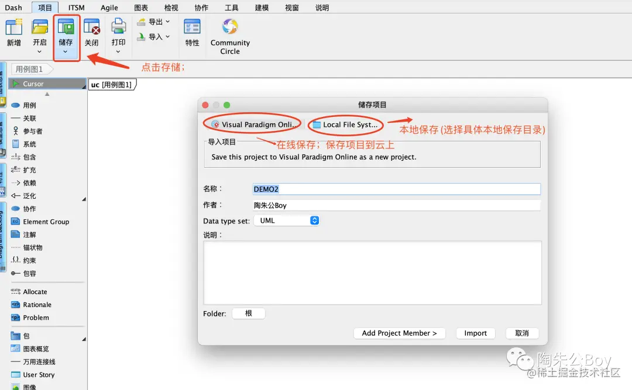Open the dropdown arrow under 打印

tap(118, 51)
